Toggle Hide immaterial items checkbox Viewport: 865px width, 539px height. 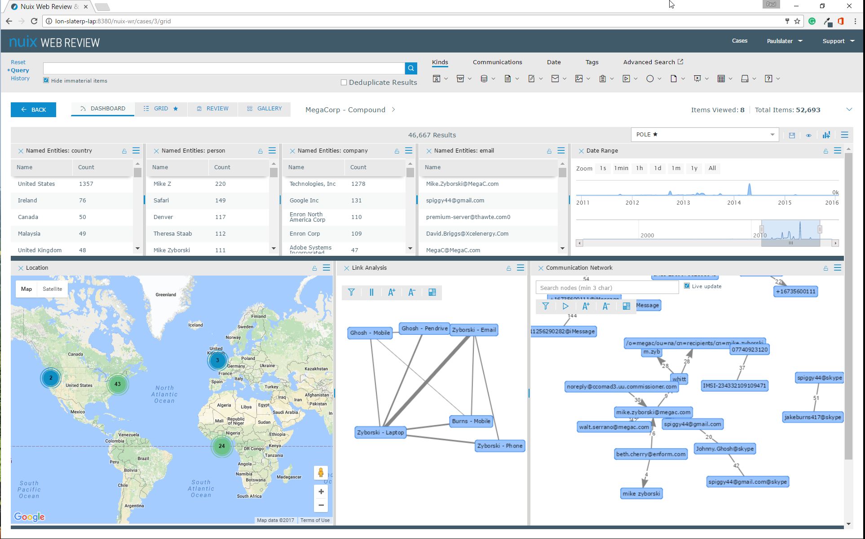pyautogui.click(x=46, y=80)
